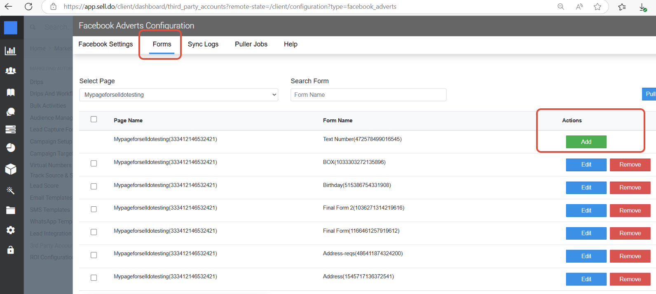
Task: Open the magic wand sidebar icon
Action: coord(11,190)
